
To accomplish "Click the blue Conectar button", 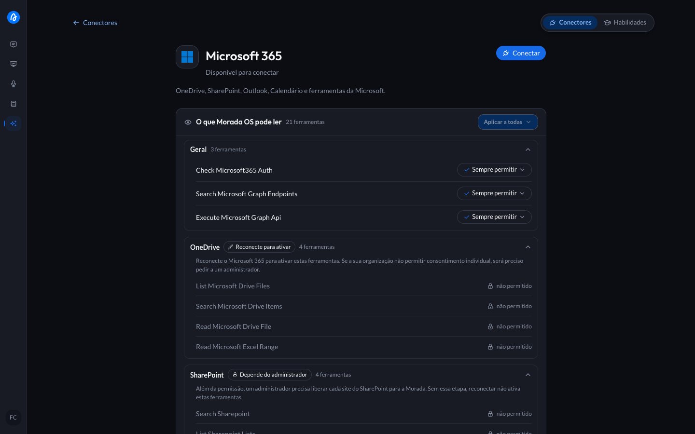I will point(521,53).
